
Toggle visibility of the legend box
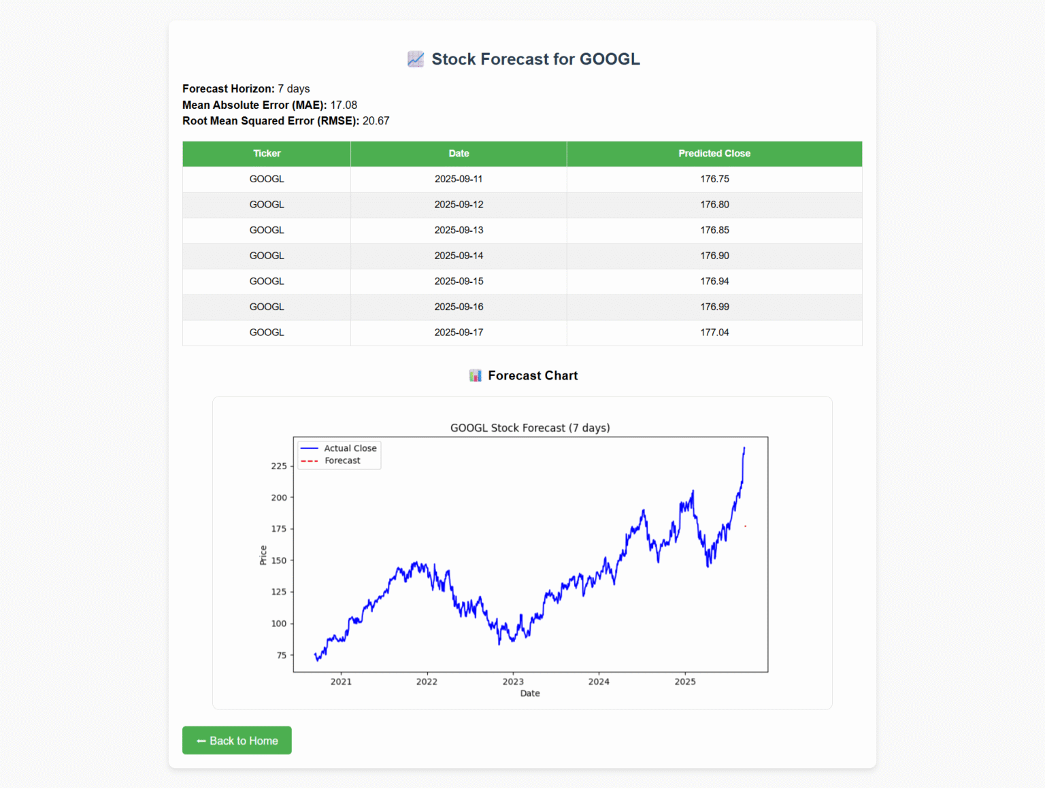[x=339, y=454]
